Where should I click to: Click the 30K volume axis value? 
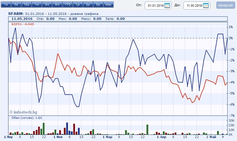(x=232, y=121)
